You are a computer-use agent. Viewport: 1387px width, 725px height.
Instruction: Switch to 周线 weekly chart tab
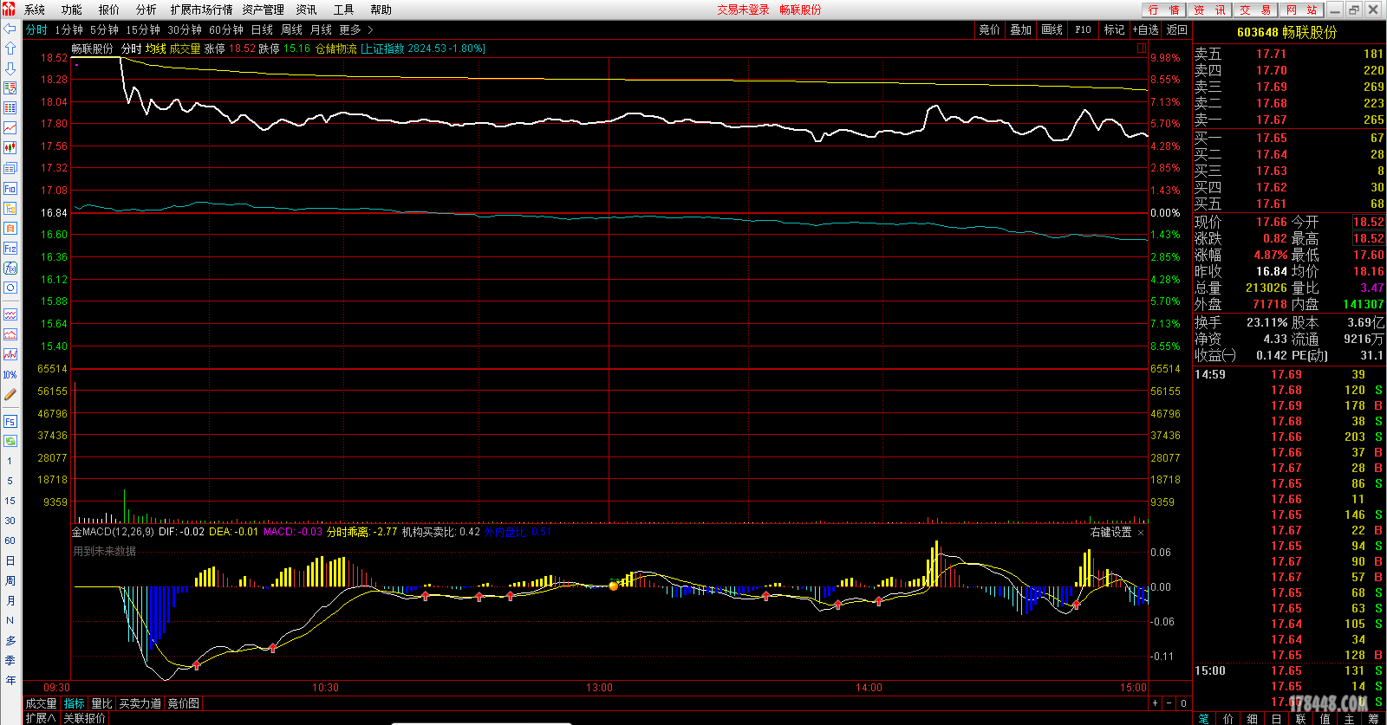(x=291, y=29)
